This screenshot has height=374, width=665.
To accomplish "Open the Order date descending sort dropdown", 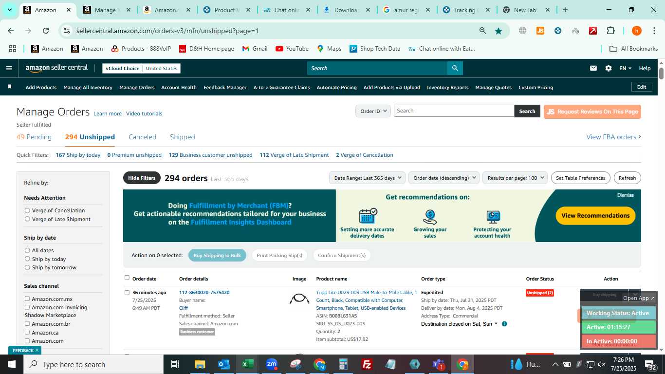I will coord(444,178).
